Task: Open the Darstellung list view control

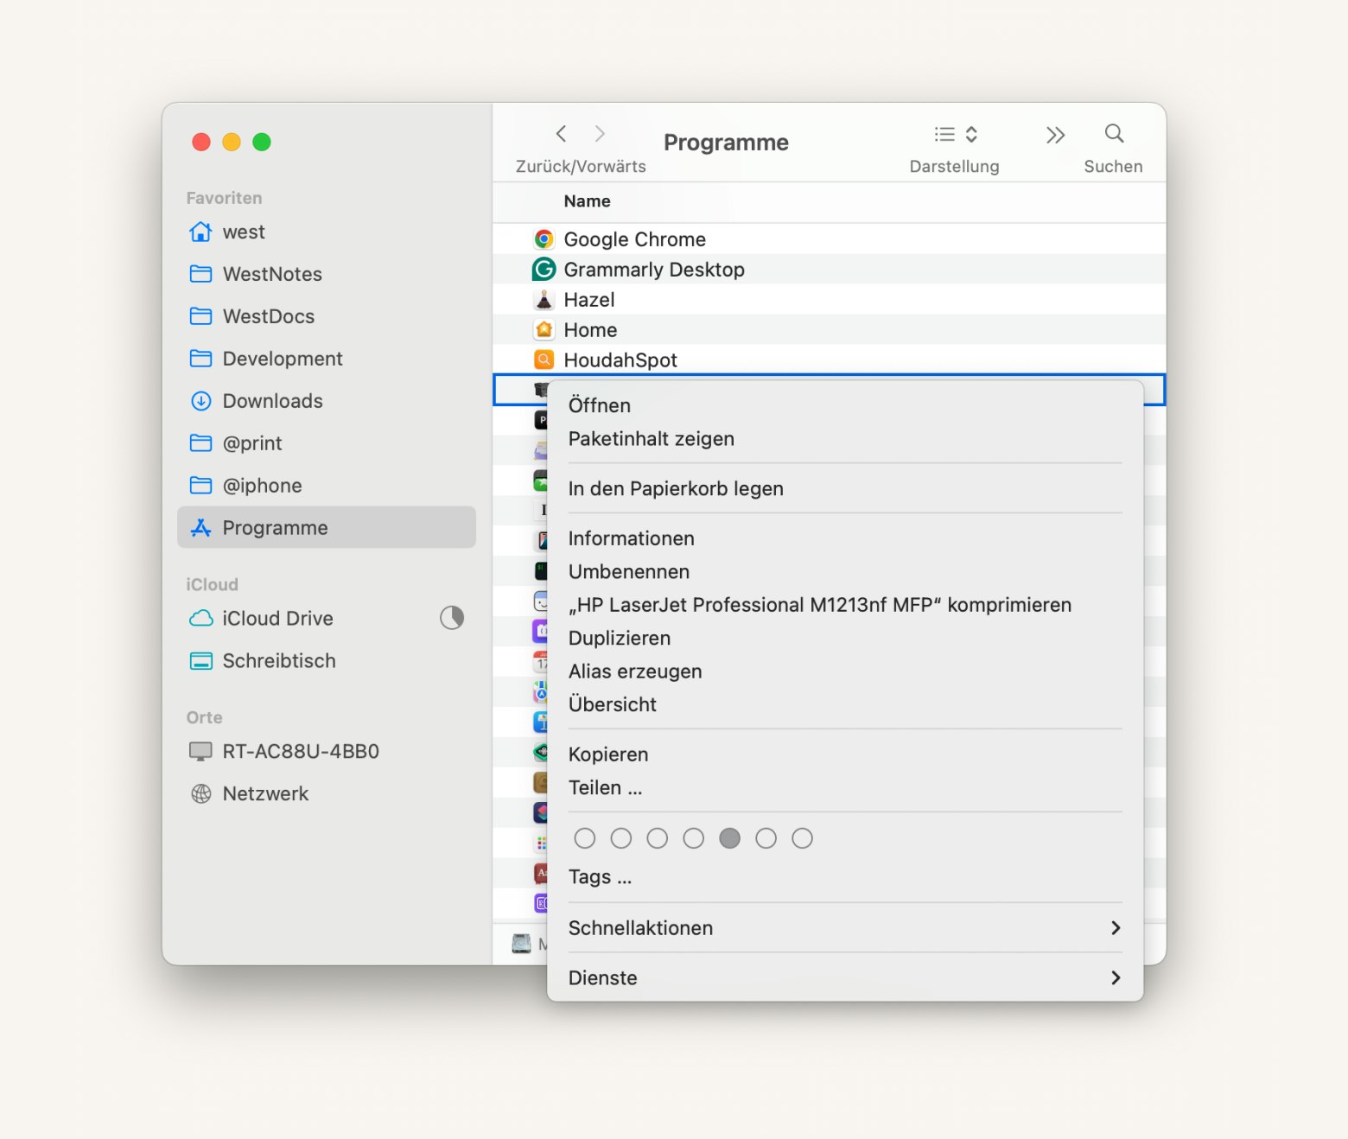Action: [955, 134]
